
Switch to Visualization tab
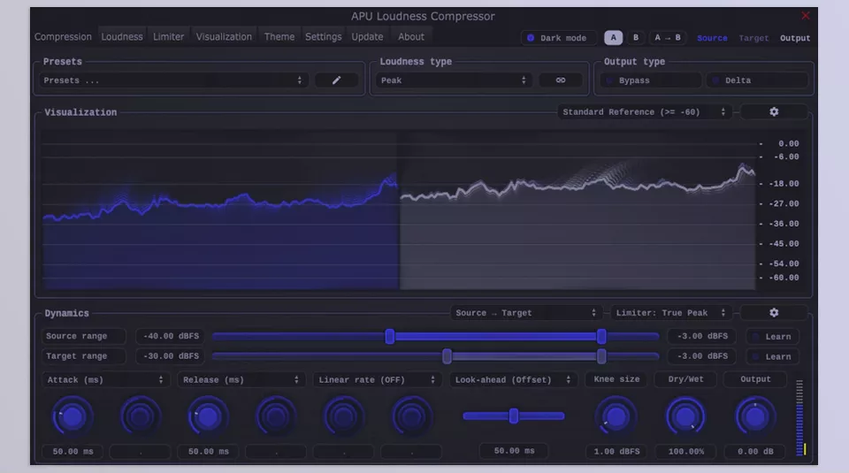224,37
